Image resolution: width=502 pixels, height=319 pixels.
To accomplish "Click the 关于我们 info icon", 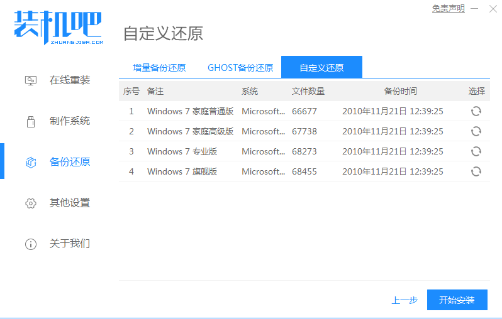I will 30,244.
